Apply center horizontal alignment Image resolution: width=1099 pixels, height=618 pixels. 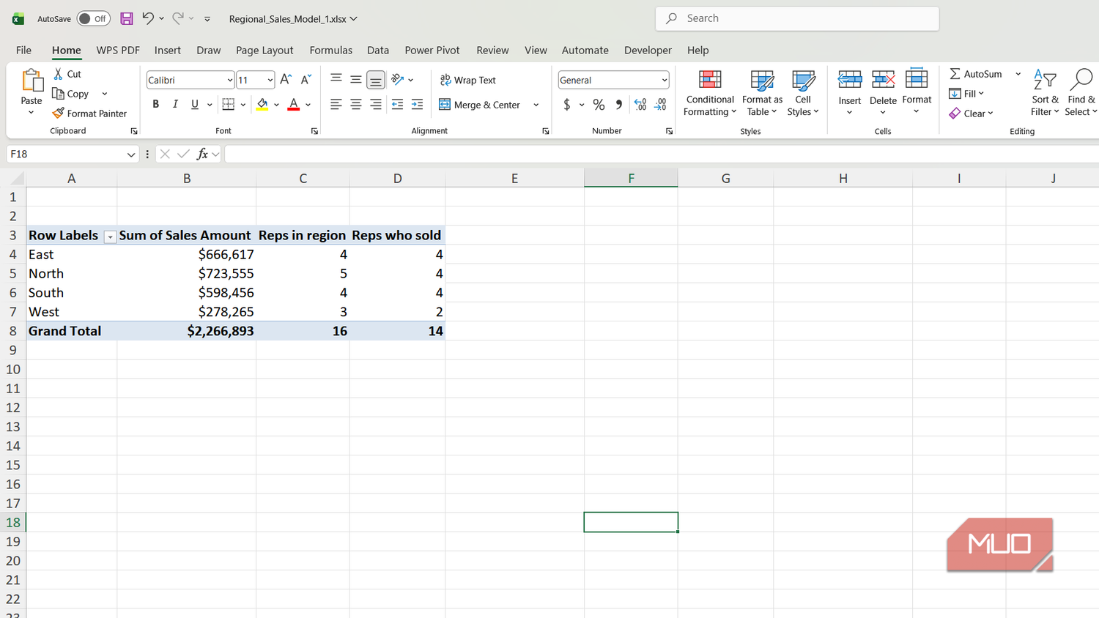click(x=356, y=105)
